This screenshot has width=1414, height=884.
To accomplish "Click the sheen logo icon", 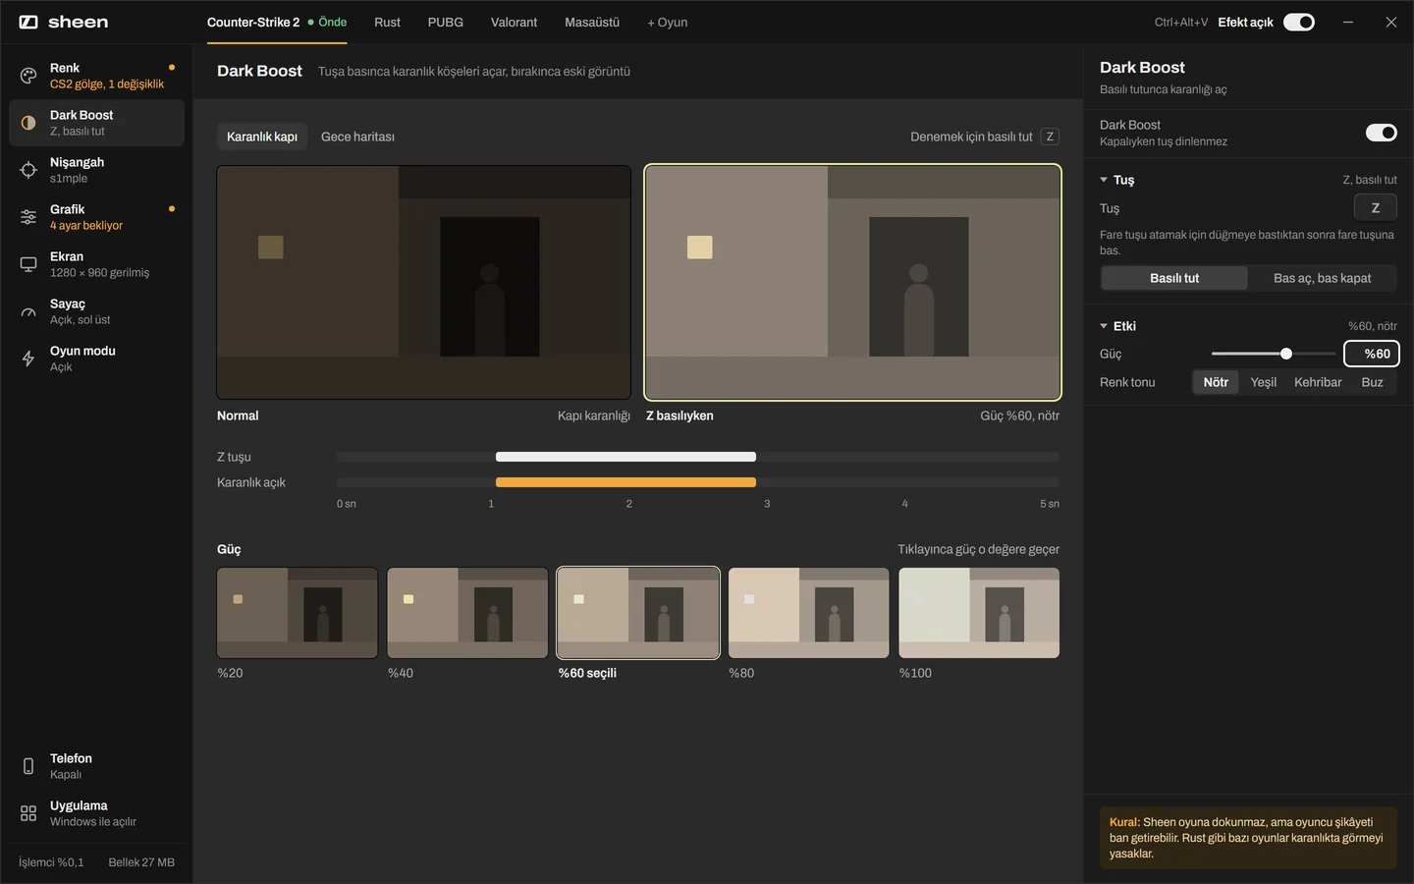I will click(x=28, y=22).
